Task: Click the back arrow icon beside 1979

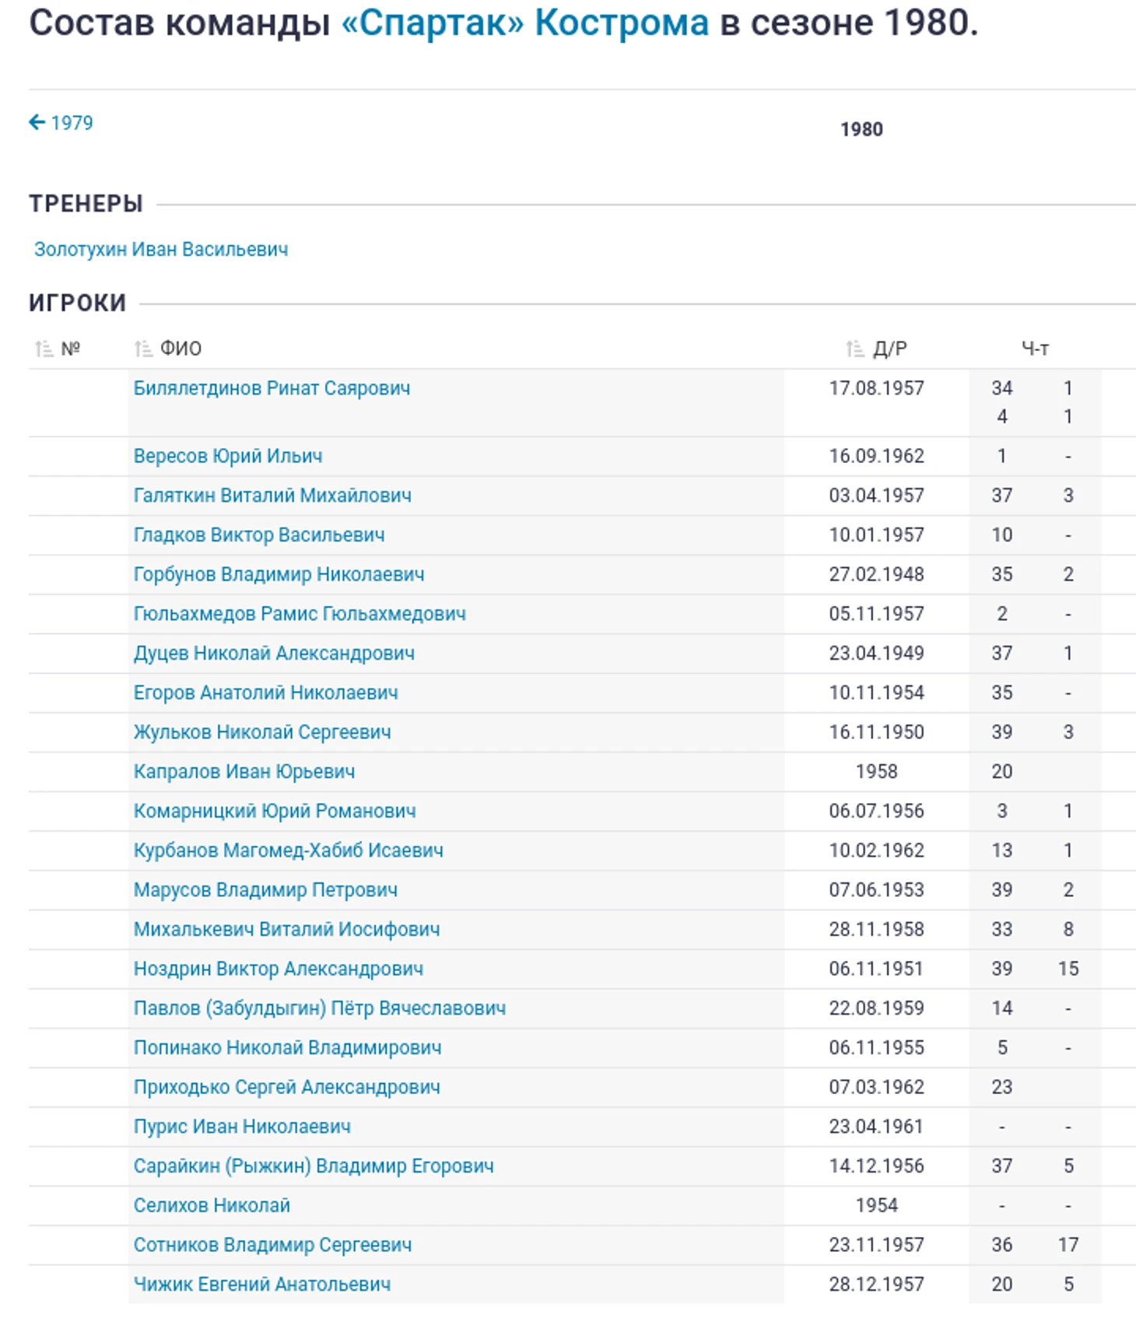Action: [37, 122]
